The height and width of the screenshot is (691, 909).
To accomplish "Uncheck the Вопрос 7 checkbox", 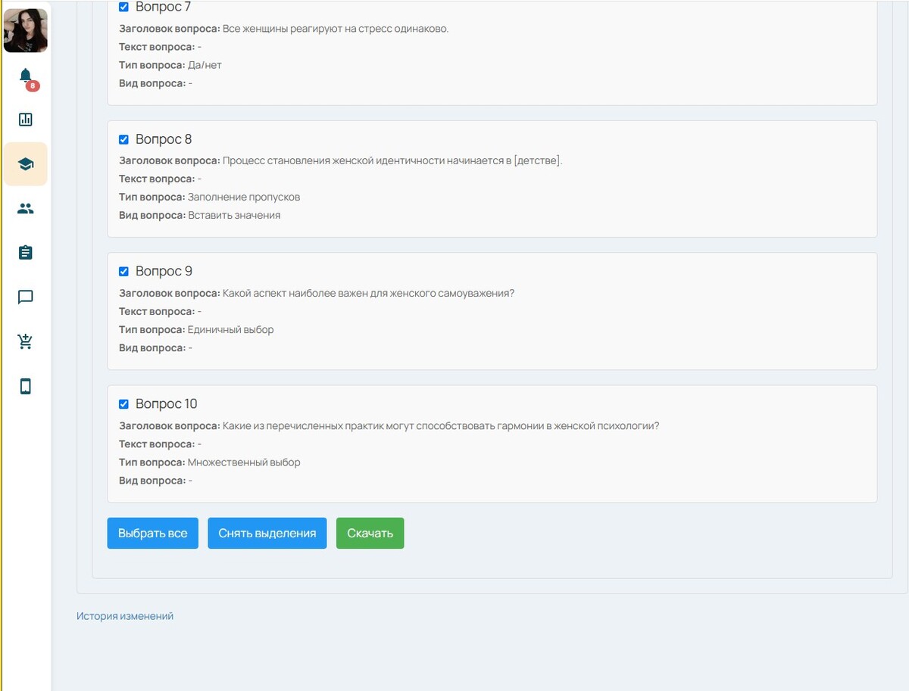I will point(123,7).
